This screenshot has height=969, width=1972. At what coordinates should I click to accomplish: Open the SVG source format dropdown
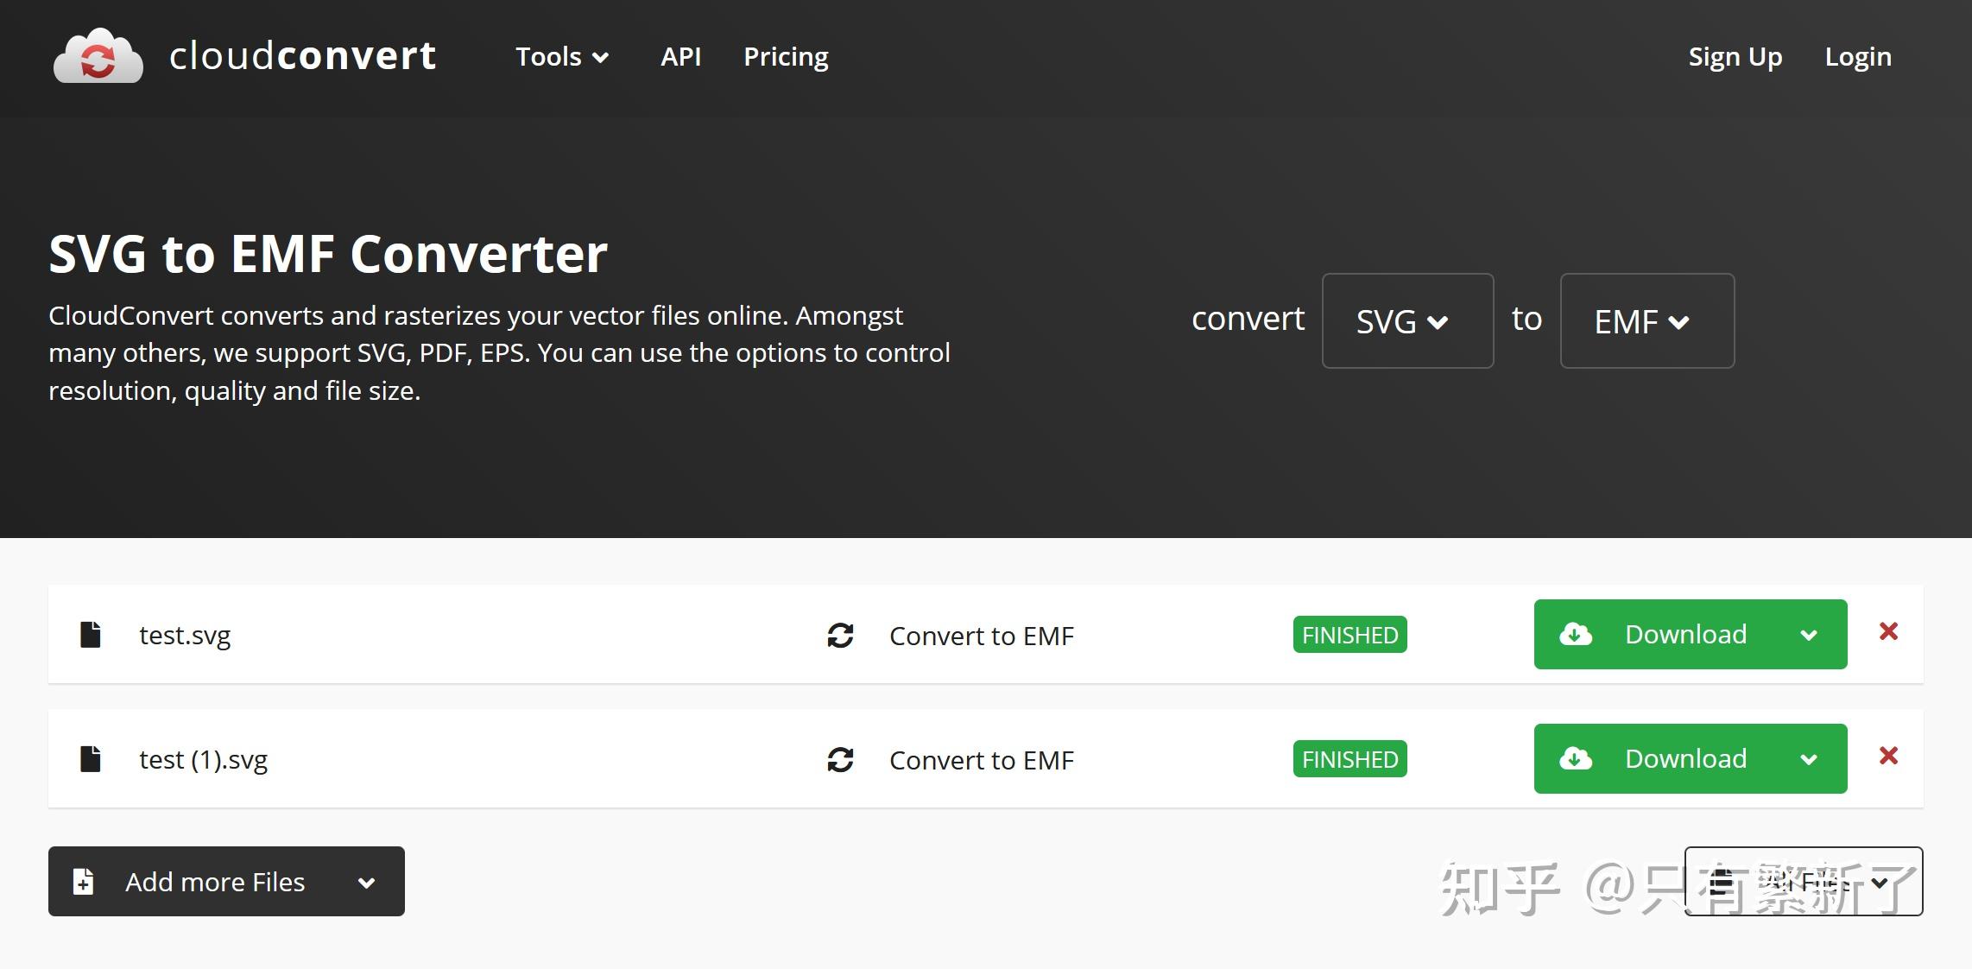(1407, 321)
